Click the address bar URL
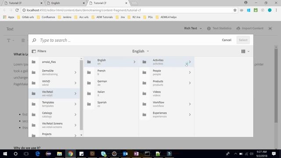Viewport: 281px width, 158px height. coord(84,10)
